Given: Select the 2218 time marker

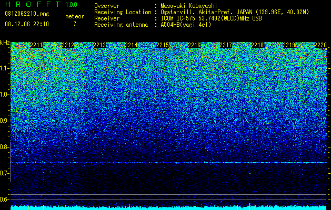Looking at the screenshot, I should 257,45.
